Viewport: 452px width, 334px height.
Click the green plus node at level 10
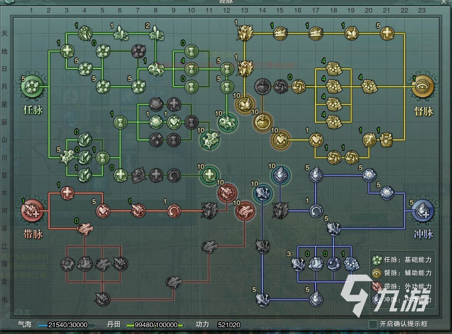tap(209, 175)
